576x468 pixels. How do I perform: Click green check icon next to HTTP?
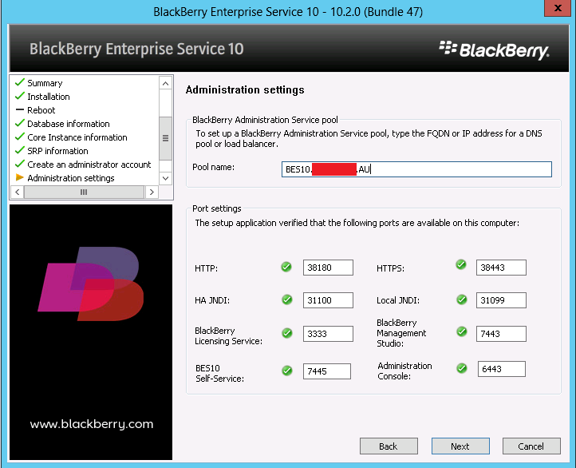(286, 267)
